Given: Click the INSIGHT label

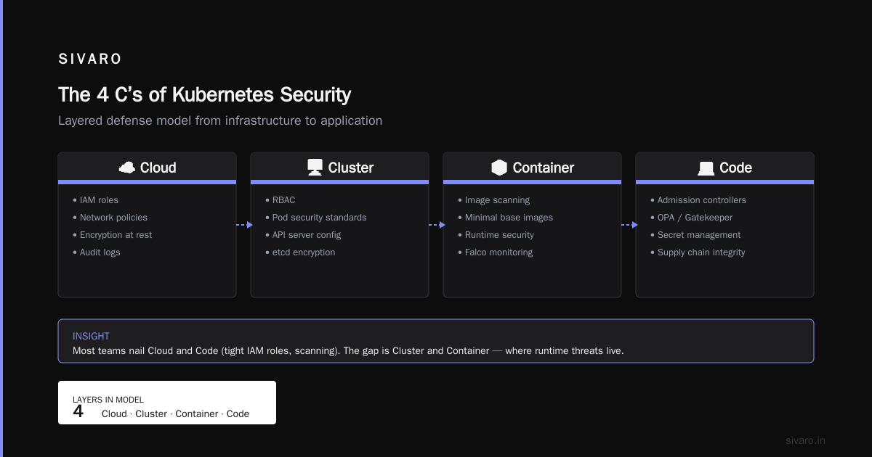Looking at the screenshot, I should coord(91,337).
